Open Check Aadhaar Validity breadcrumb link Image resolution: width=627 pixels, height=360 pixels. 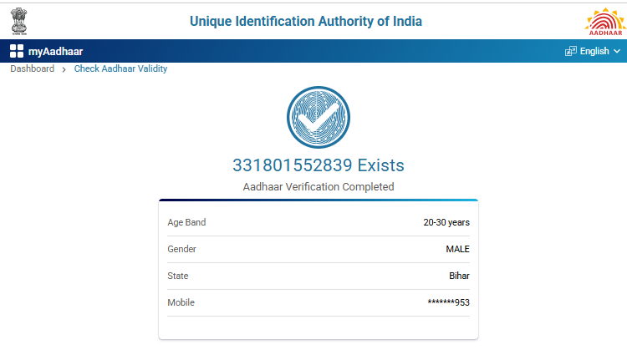120,68
